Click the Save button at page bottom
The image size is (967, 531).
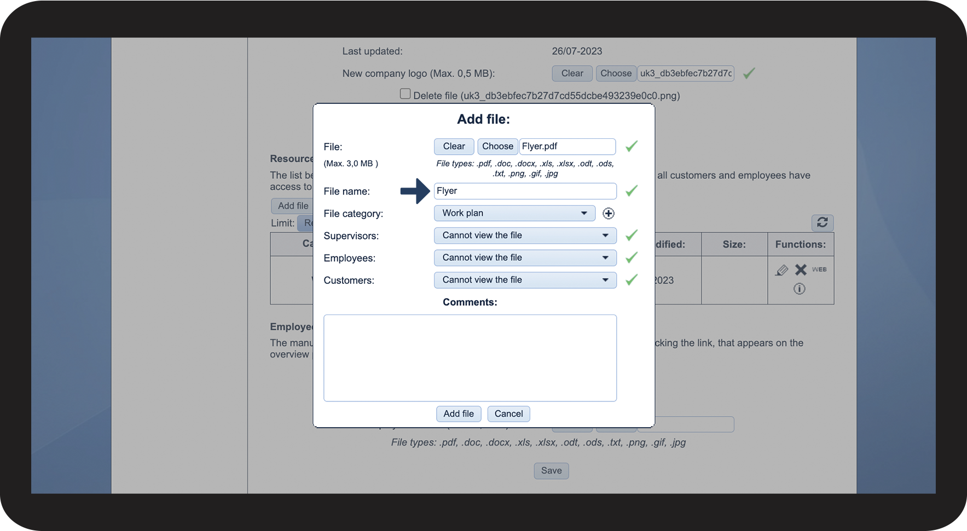click(551, 471)
